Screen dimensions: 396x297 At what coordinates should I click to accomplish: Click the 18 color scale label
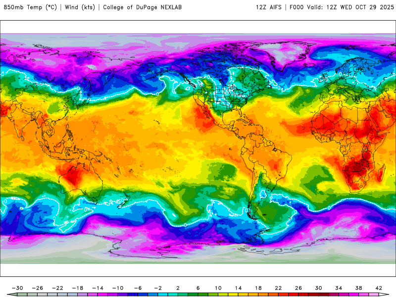258,288
